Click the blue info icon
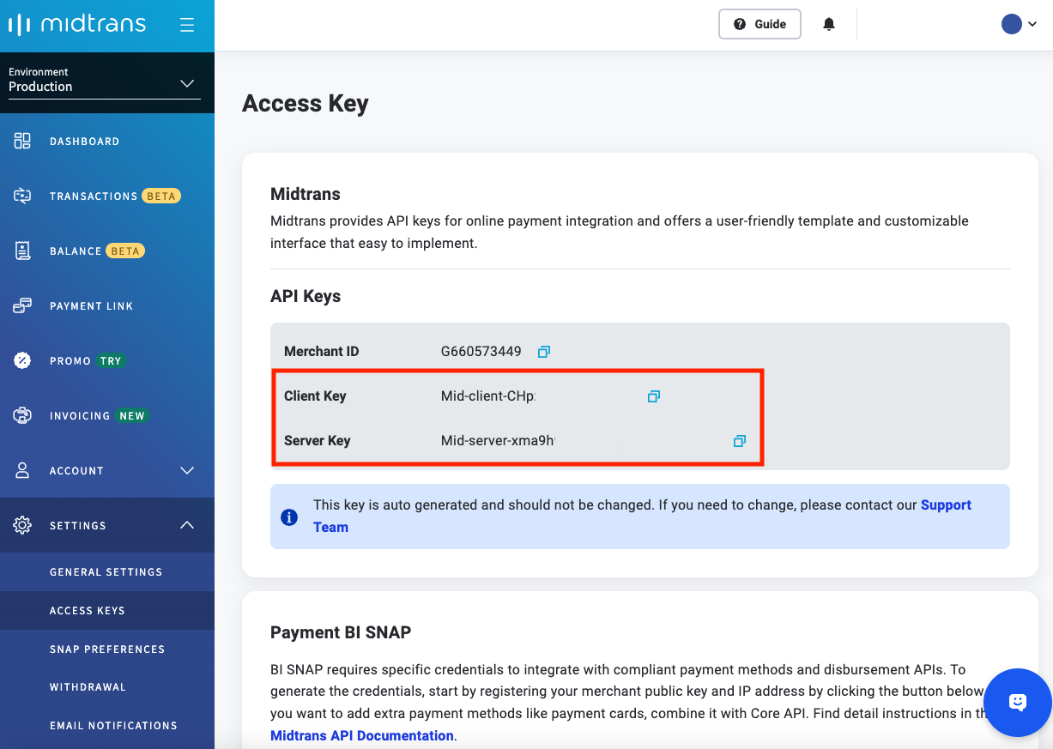1053x749 pixels. coord(289,517)
